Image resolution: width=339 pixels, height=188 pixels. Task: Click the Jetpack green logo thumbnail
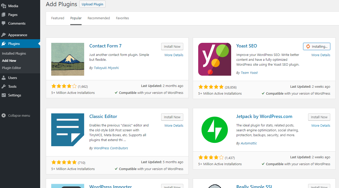214,130
